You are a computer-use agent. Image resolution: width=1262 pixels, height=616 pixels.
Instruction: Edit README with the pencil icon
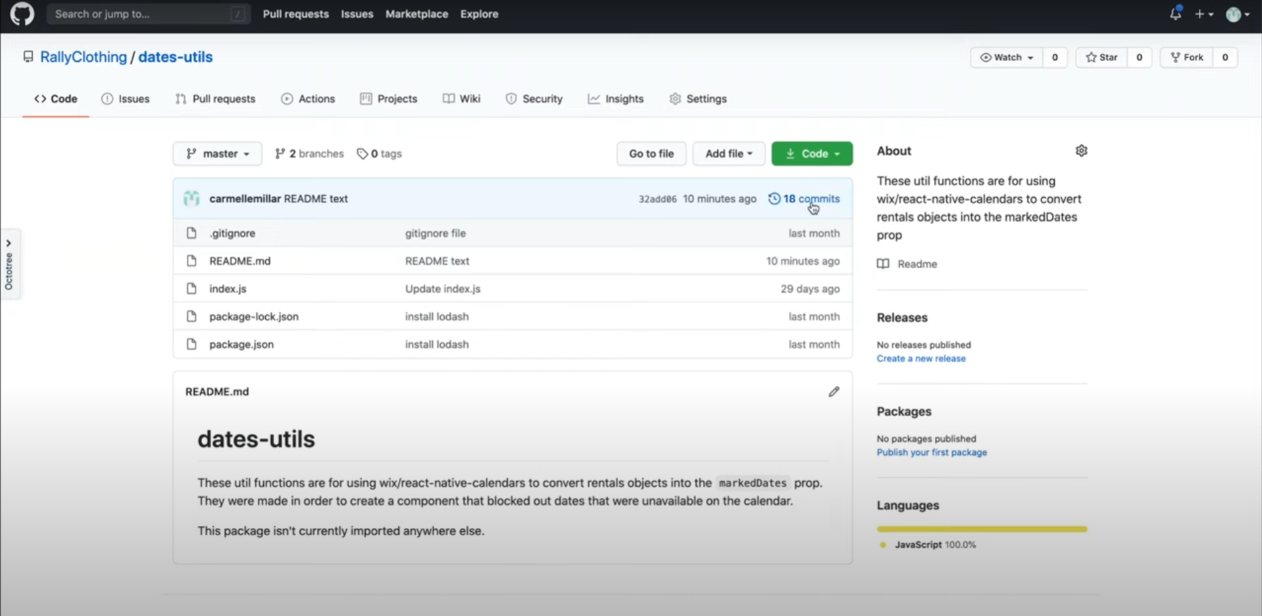pyautogui.click(x=834, y=392)
